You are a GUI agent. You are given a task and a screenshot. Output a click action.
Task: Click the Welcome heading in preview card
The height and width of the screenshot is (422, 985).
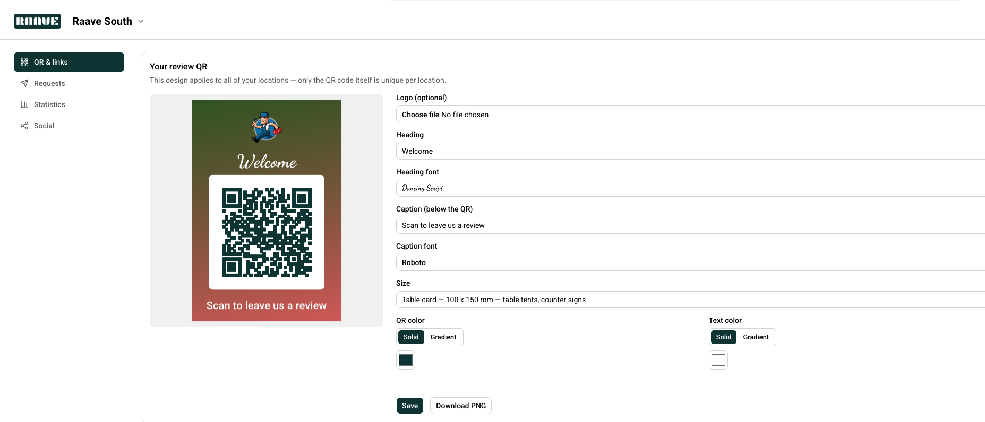(267, 161)
